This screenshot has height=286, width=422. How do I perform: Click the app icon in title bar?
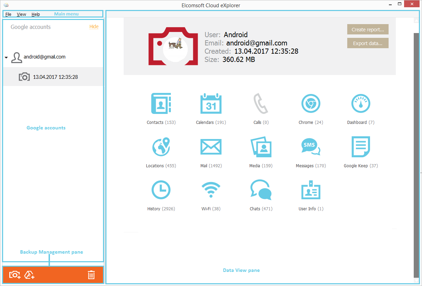(6, 5)
